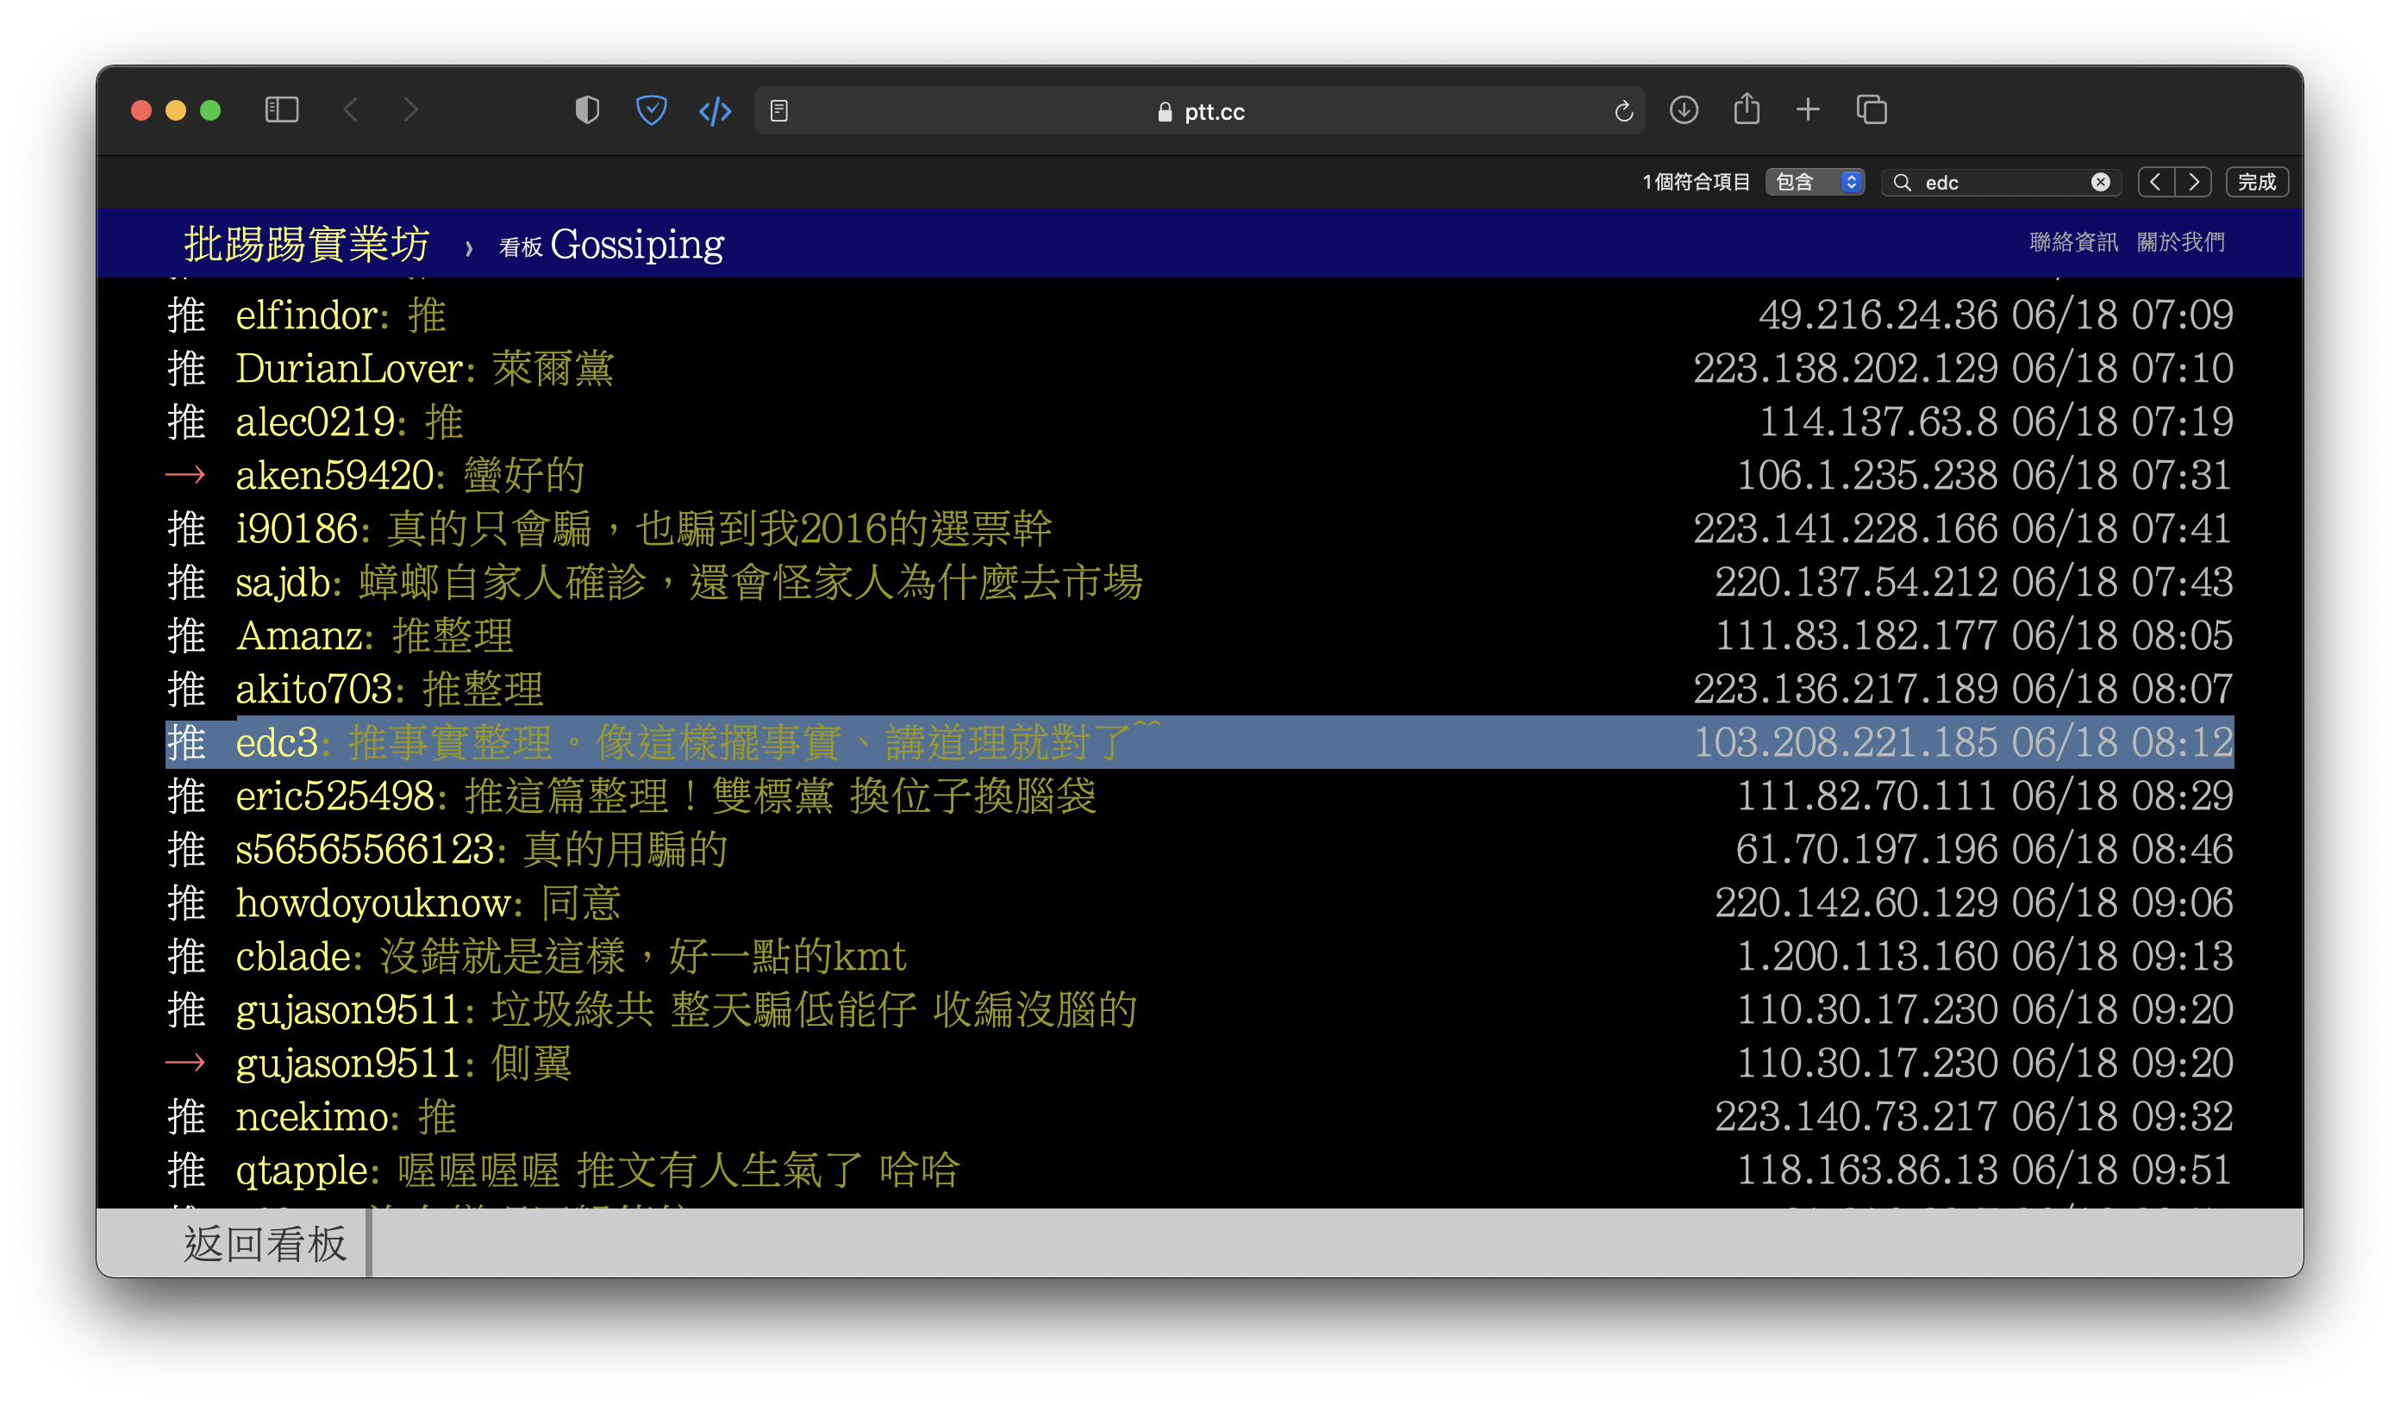Open the code brackets extension icon
Screen dimensions: 2400x1405
[716, 111]
